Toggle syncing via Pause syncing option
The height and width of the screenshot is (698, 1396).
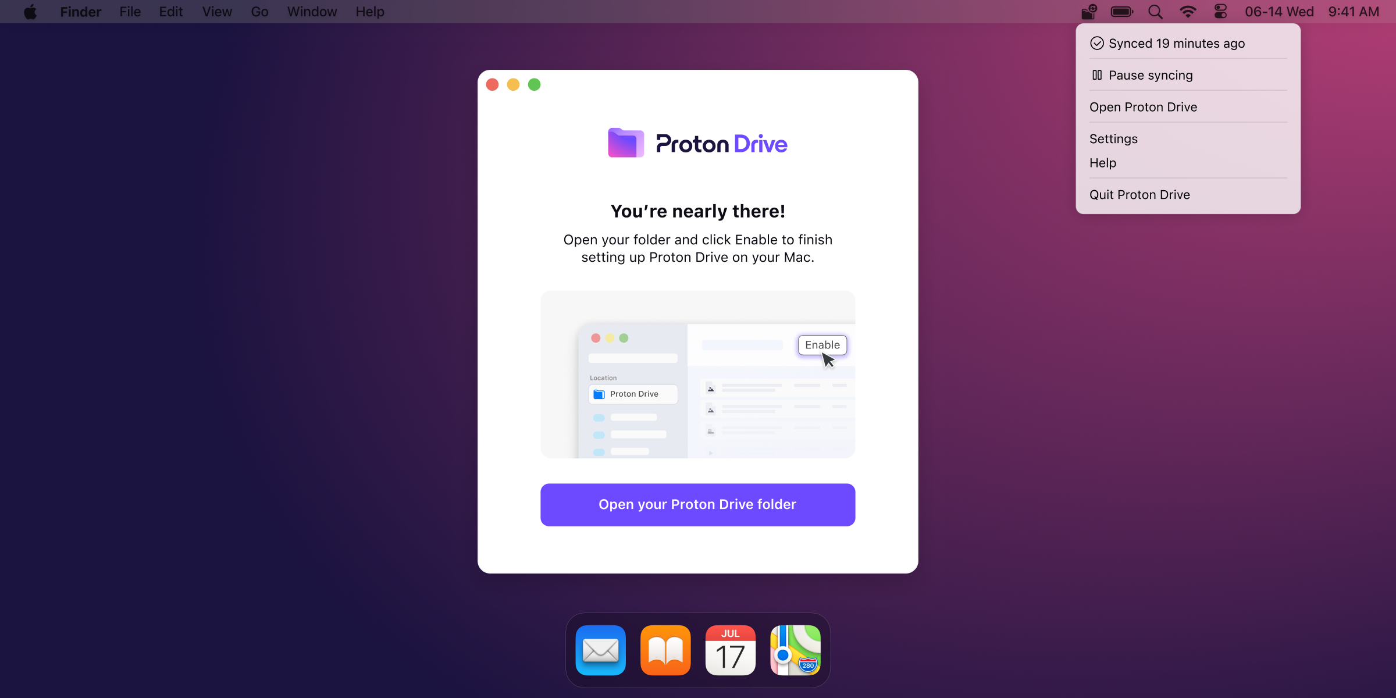pos(1151,75)
